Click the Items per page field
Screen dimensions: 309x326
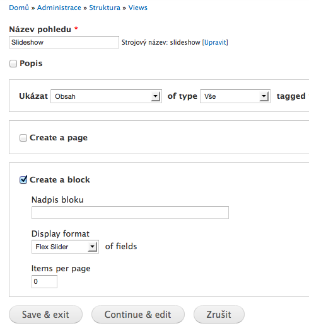coord(44,281)
